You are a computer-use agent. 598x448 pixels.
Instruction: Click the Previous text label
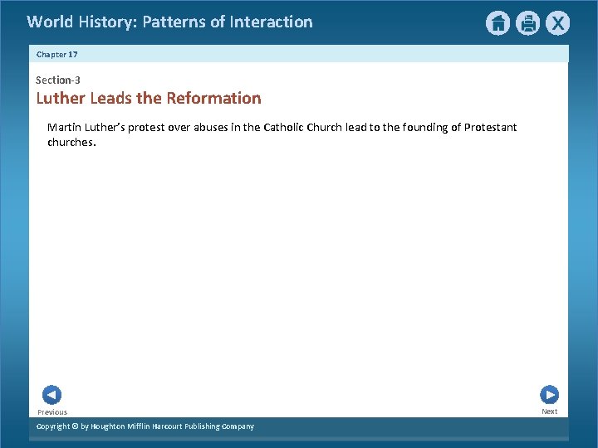pyautogui.click(x=52, y=412)
